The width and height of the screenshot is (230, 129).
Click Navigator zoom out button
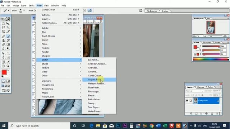(x=205, y=36)
